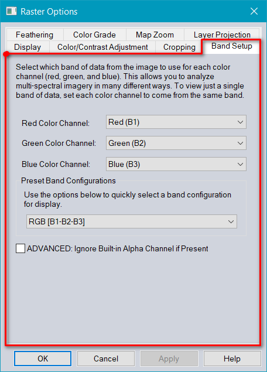This screenshot has height=372, width=267.
Task: Select the Band Setup tab
Action: pyautogui.click(x=231, y=46)
